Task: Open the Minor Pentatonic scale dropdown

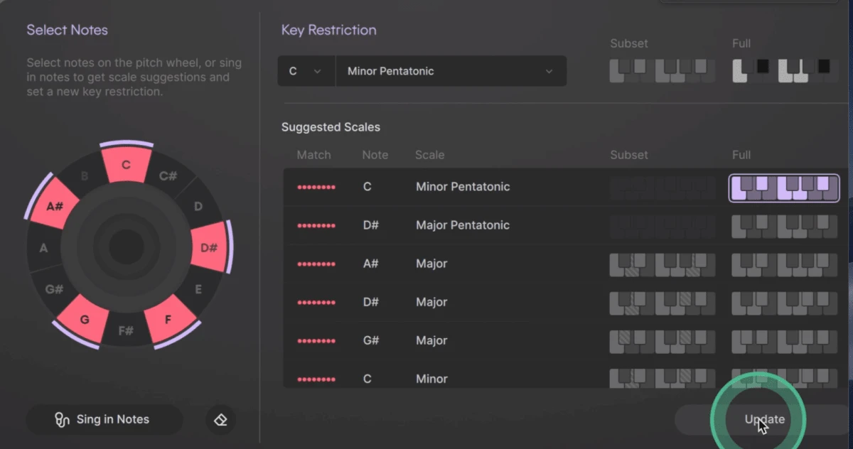Action: click(x=451, y=71)
